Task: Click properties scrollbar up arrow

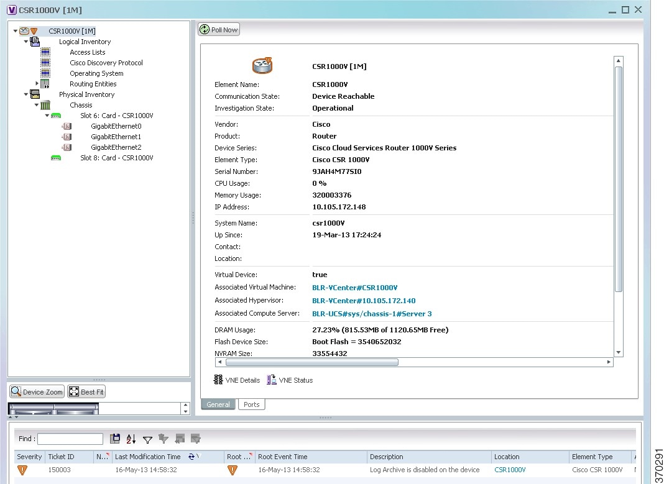Action: [618, 60]
